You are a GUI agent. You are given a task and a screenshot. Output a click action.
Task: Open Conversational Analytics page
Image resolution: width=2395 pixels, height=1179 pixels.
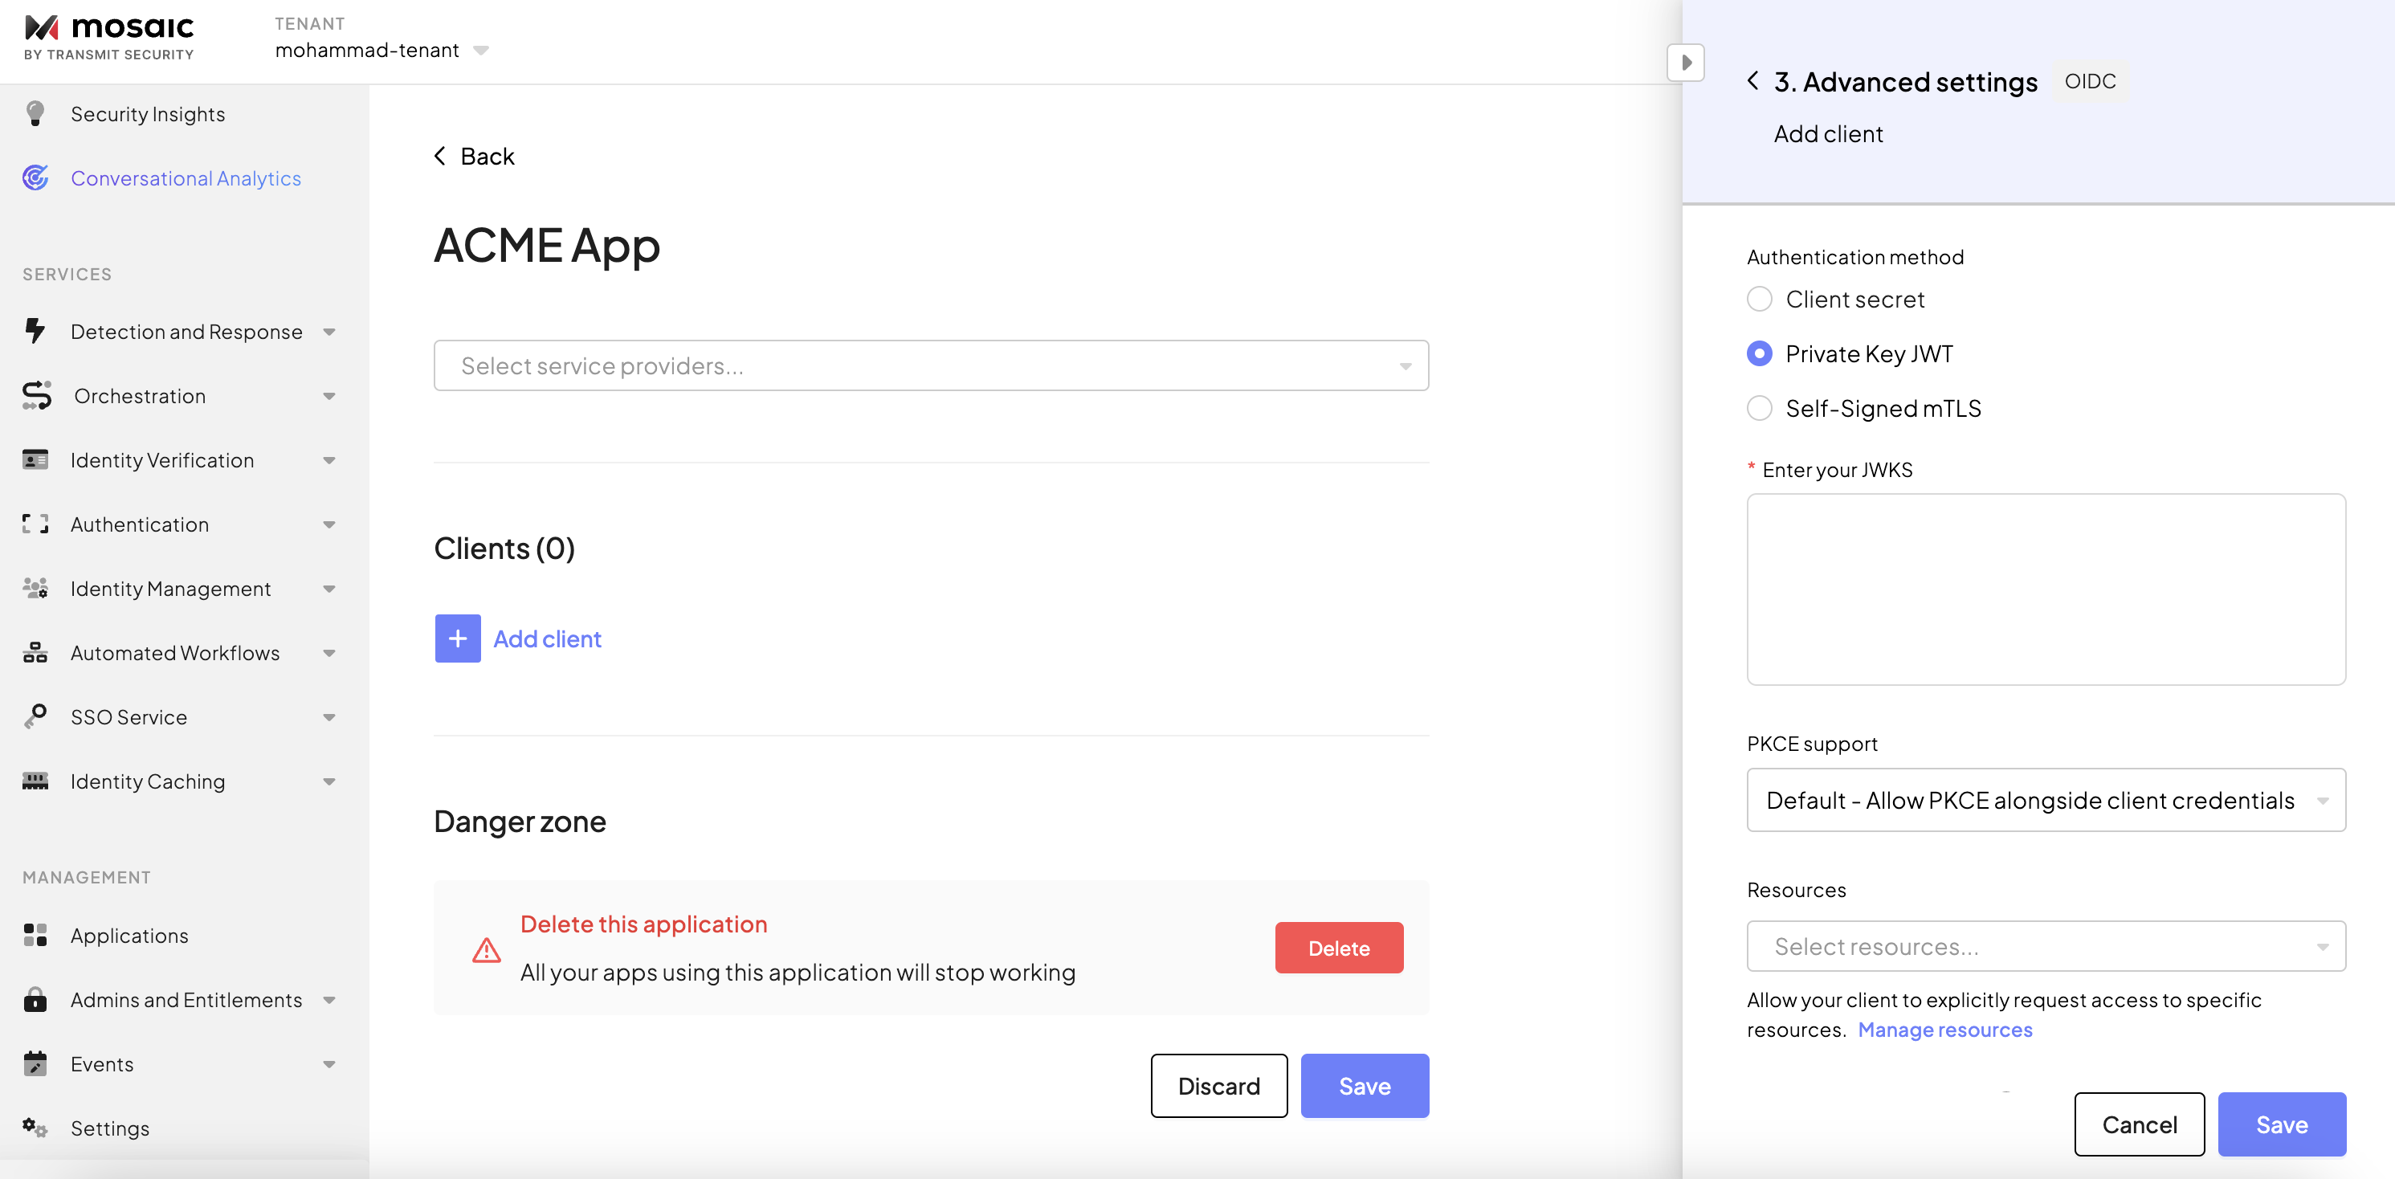coord(186,177)
